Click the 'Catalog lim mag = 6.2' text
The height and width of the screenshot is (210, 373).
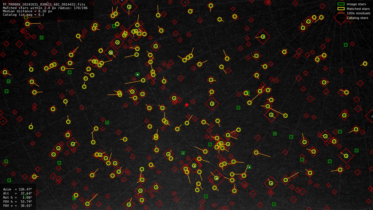click(x=24, y=15)
